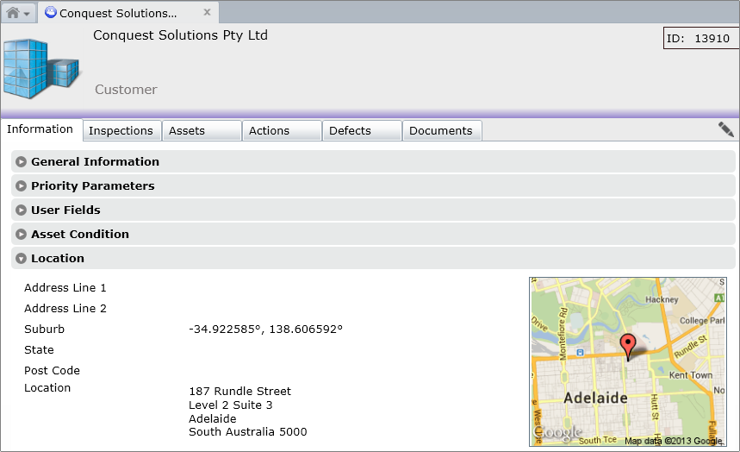Click the pencil edit icon
This screenshot has width=740, height=452.
725,129
